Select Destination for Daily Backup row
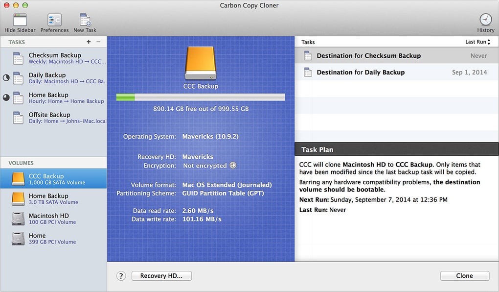The width and height of the screenshot is (499, 292). 397,73
